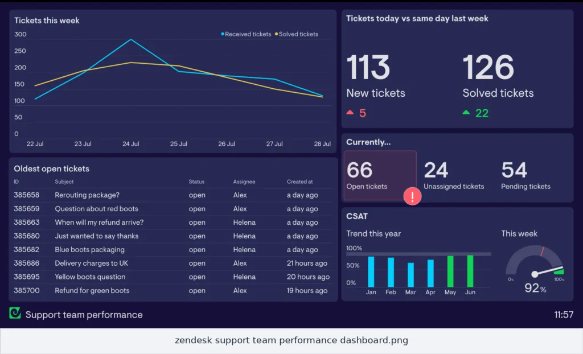Click the 126 Solved tickets value

(x=488, y=67)
